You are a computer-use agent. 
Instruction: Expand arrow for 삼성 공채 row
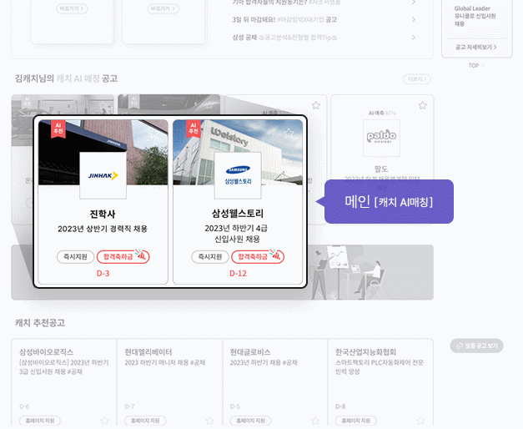point(414,38)
